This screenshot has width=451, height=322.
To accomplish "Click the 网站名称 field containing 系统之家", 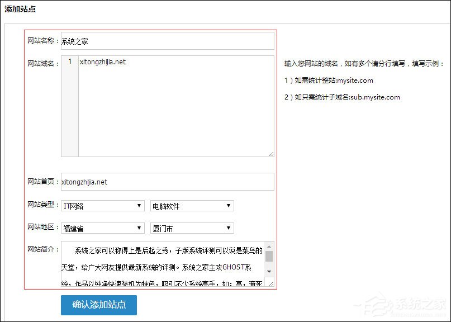I will [168, 40].
